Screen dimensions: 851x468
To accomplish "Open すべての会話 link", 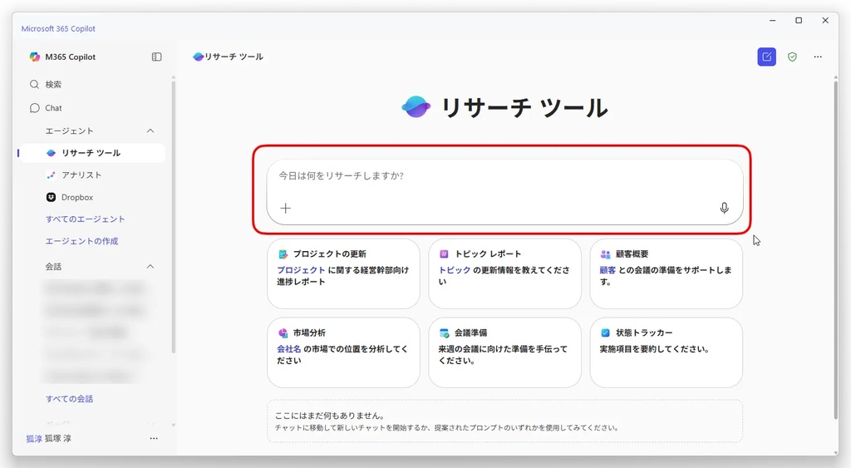I will click(70, 398).
